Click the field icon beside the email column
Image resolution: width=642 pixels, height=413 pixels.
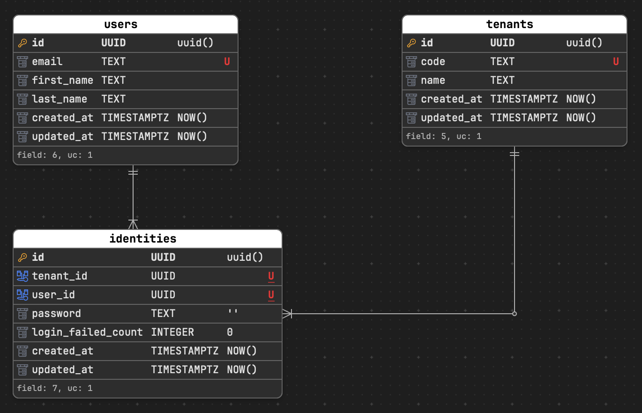pos(22,61)
